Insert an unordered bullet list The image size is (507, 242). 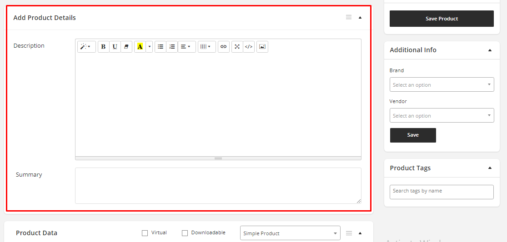[x=161, y=47]
